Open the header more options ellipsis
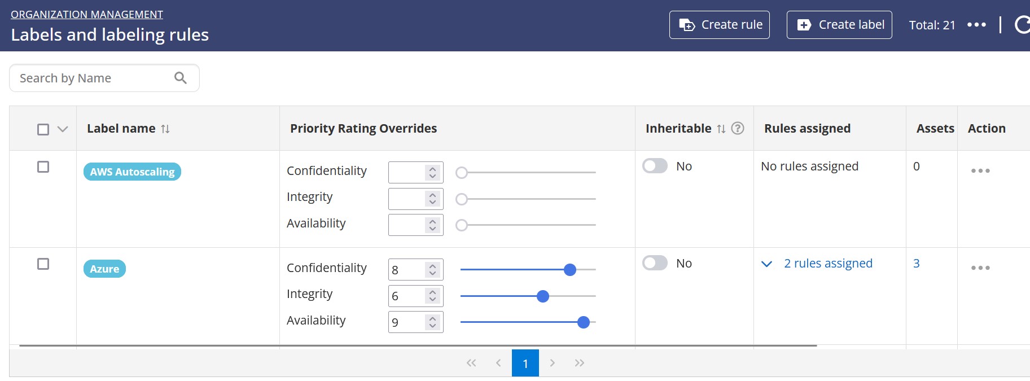 (976, 25)
